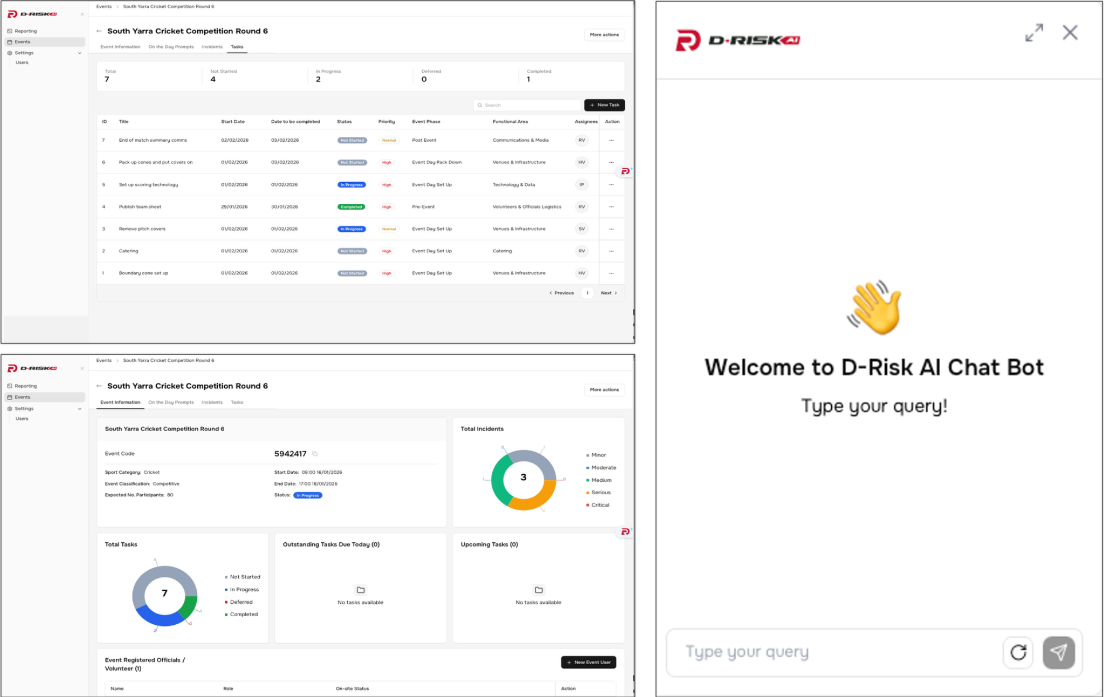Click the Priority column header in tasks table
Viewport: 1104px width, 697px height.
(x=387, y=122)
